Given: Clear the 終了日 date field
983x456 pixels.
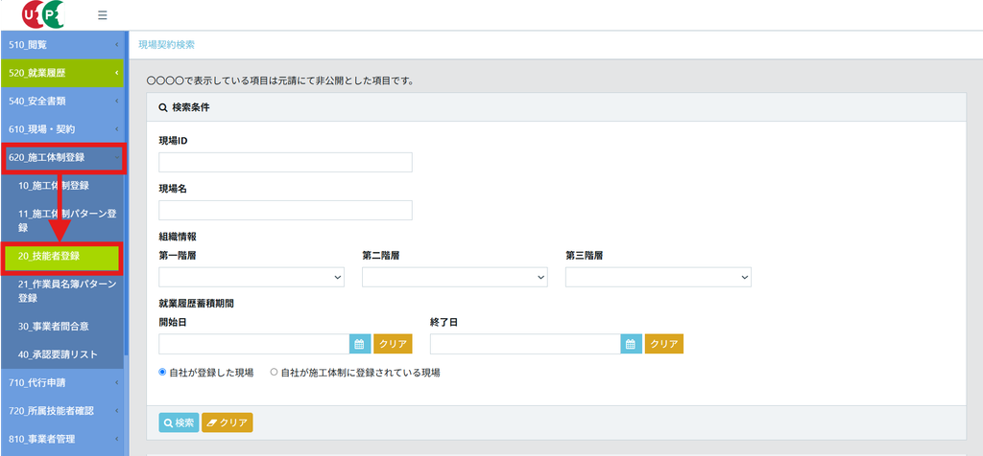Looking at the screenshot, I should click(664, 344).
